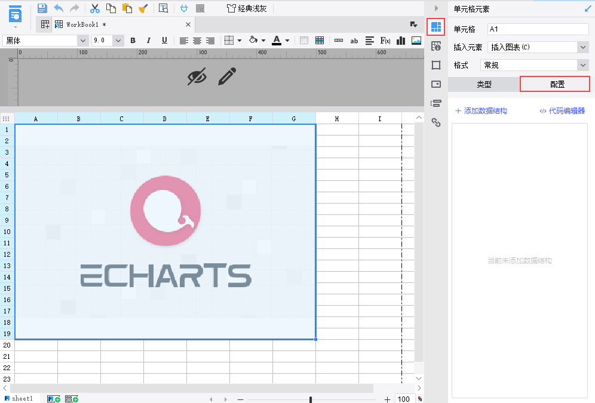Toggle the crossed-out eye visibility icon
Image resolution: width=595 pixels, height=403 pixels.
(197, 76)
